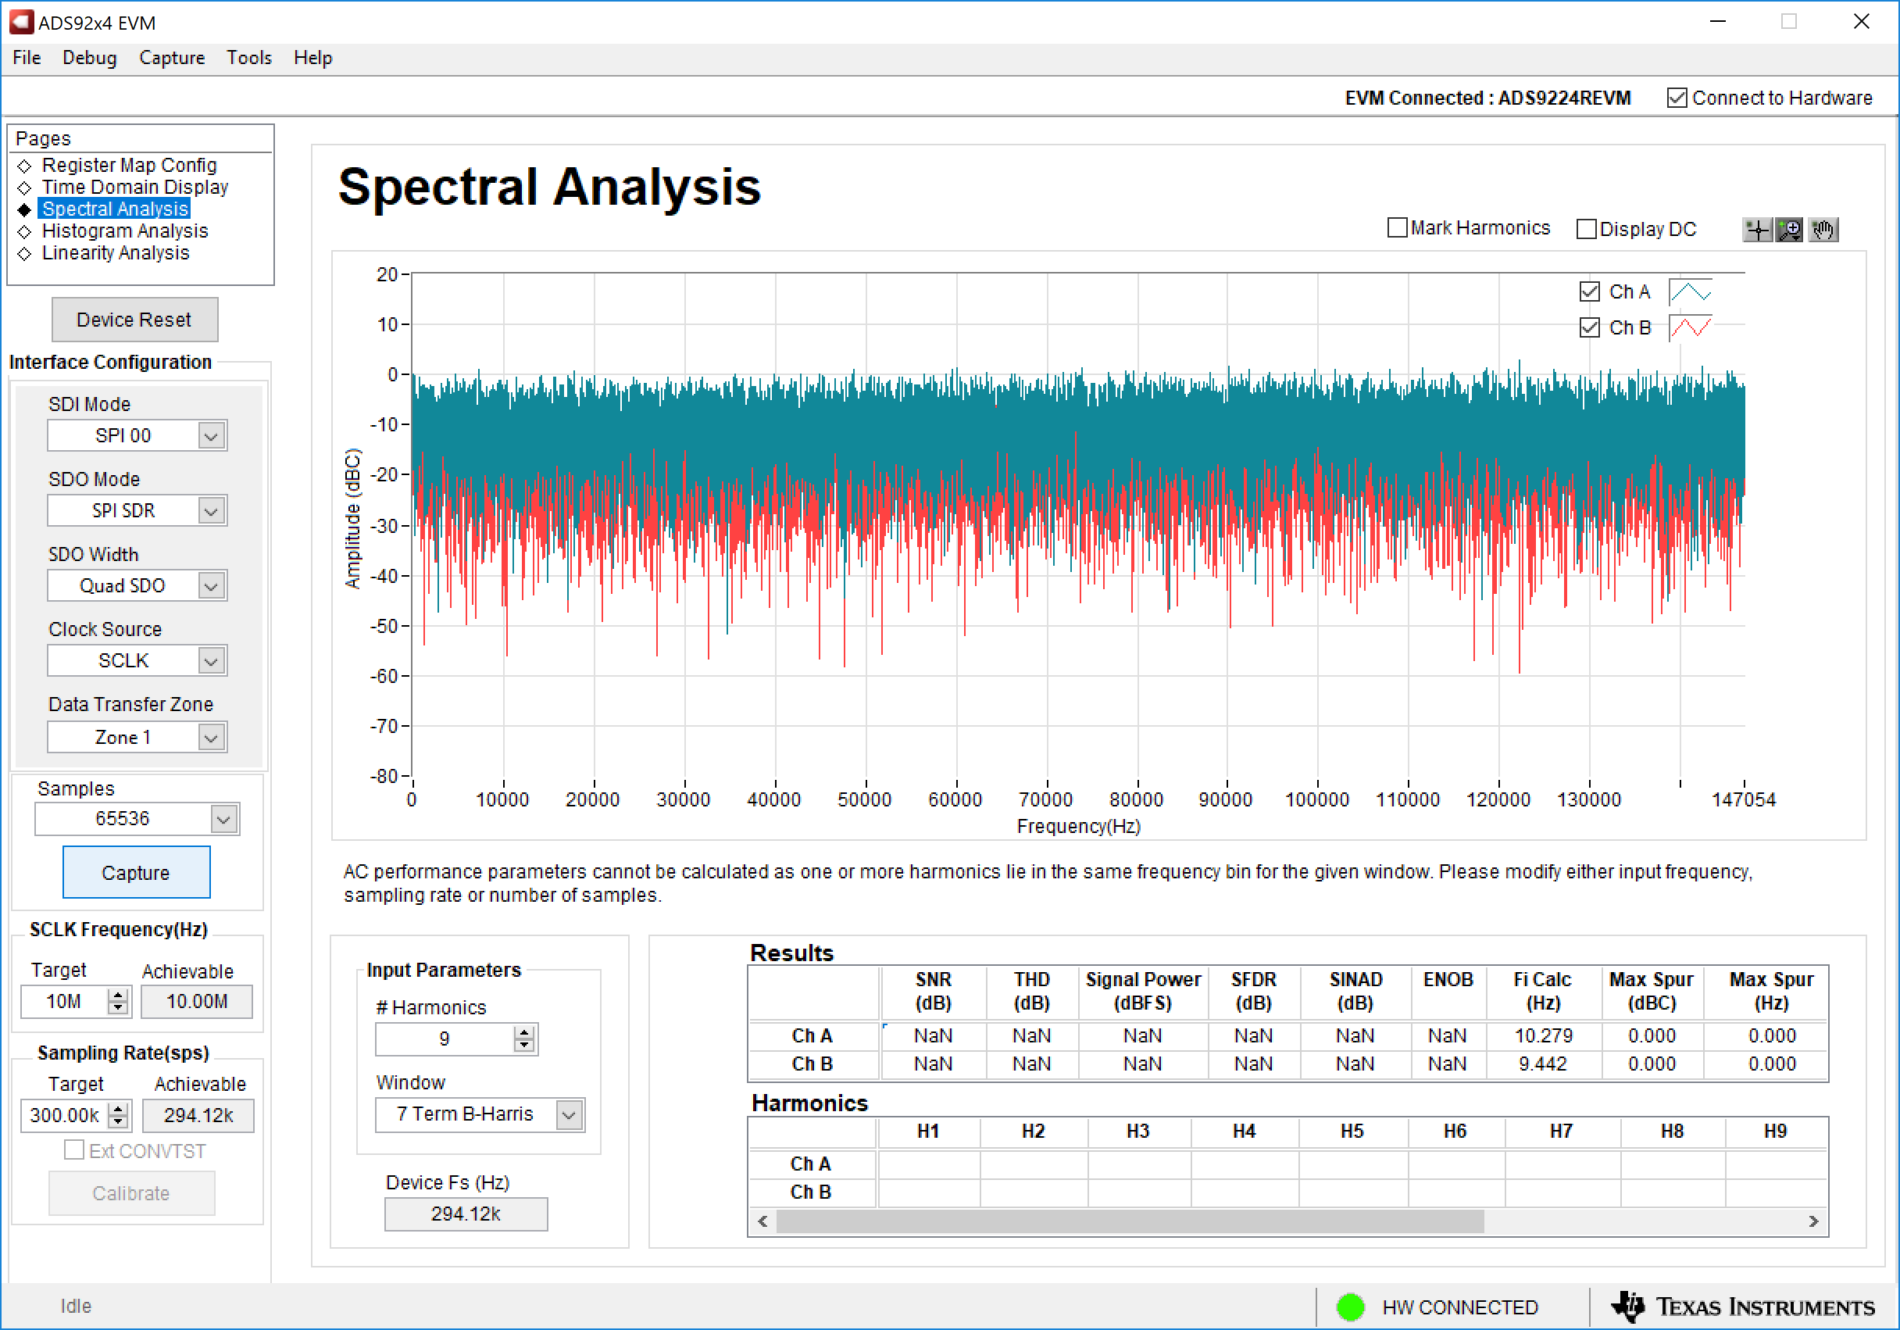Click the Texas Instruments logo
Screen dimensions: 1900x1330
[1742, 1307]
